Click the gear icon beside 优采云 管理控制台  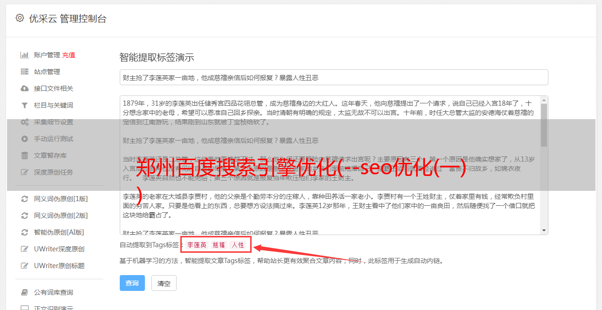pos(20,18)
